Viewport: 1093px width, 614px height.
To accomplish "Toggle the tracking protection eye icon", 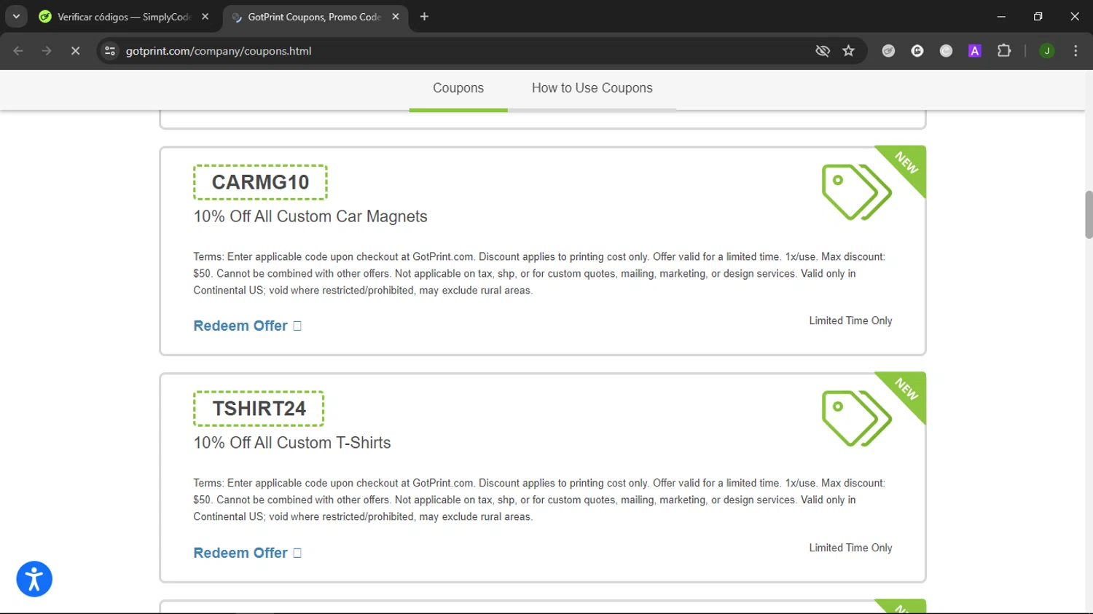I will pos(823,51).
